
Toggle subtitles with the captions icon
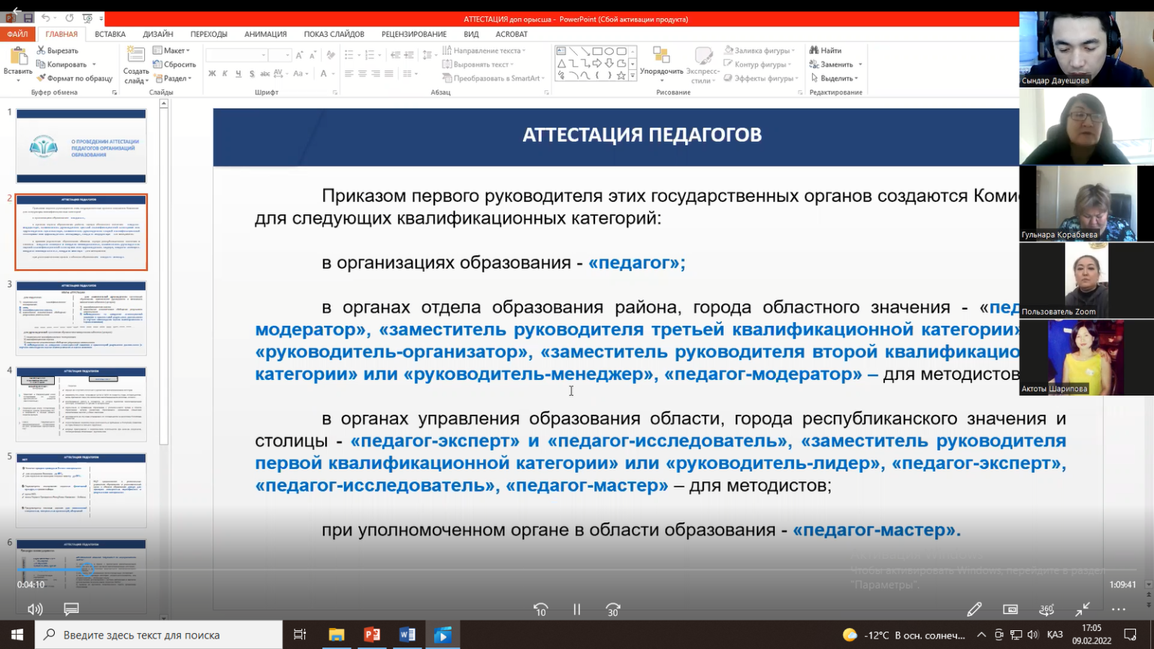coord(71,609)
